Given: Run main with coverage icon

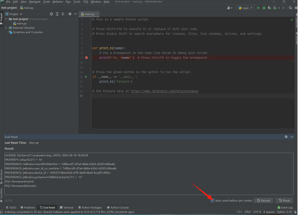Looking at the screenshot, I should pyautogui.click(x=269, y=8).
